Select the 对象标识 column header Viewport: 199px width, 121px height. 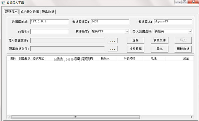24,58
